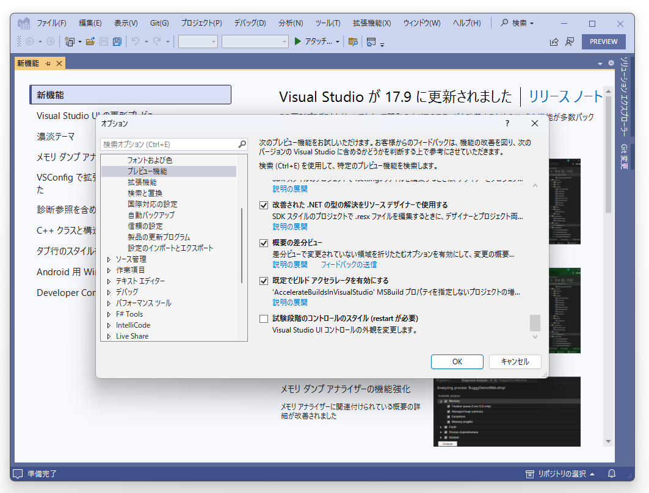The width and height of the screenshot is (649, 493).
Task: Disable 概要の差分ビュー option
Action: tap(263, 243)
